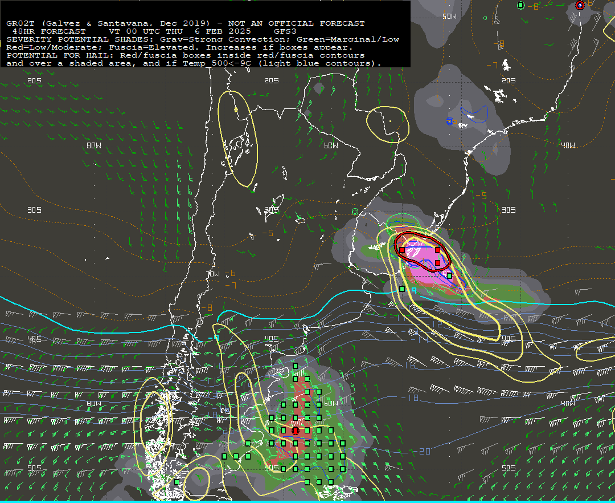Click the leftmost 30S latitude label
The height and width of the screenshot is (503, 615).
[x=35, y=210]
